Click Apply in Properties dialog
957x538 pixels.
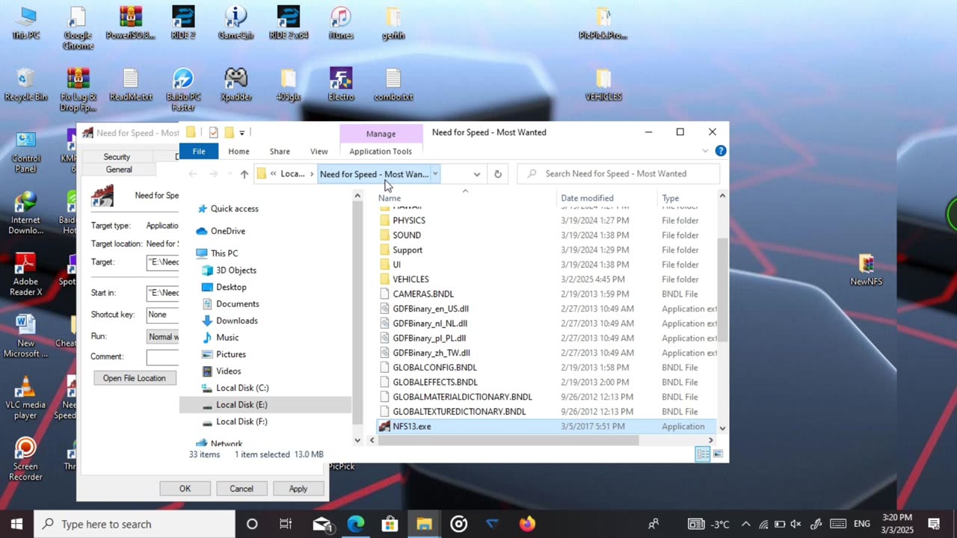pyautogui.click(x=298, y=489)
